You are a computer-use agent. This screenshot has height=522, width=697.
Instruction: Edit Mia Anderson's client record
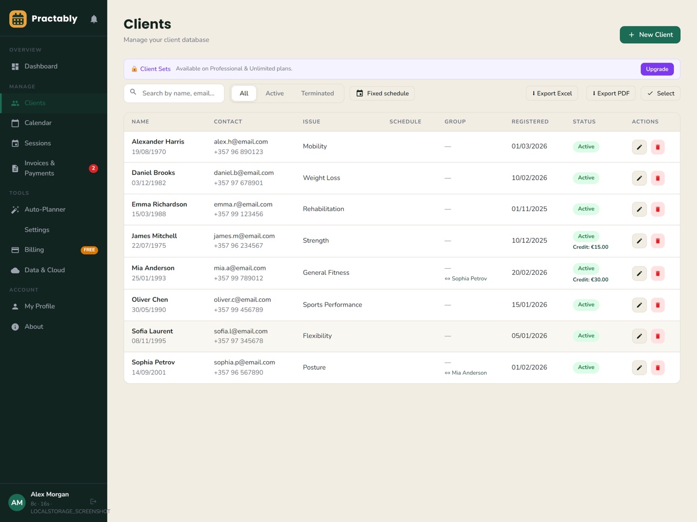click(x=639, y=273)
